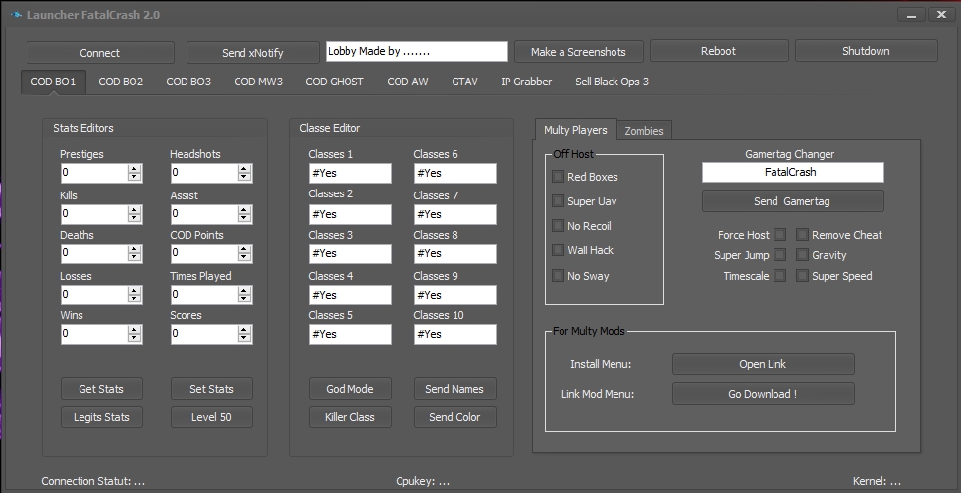
Task: Click Open Link for Install Menu
Action: tap(763, 364)
